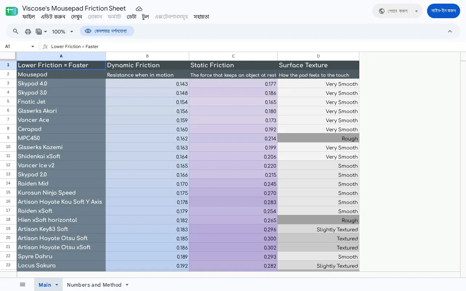Open the ফাইল menu
The image size is (466, 291).
[x=28, y=17]
